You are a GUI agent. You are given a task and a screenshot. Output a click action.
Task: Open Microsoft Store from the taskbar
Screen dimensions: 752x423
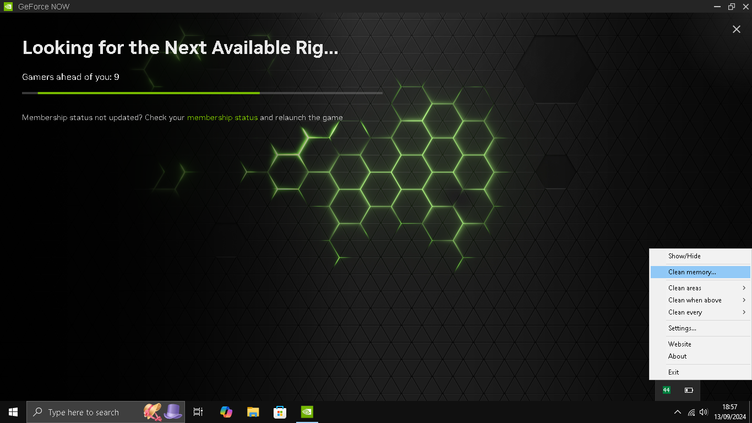point(280,412)
